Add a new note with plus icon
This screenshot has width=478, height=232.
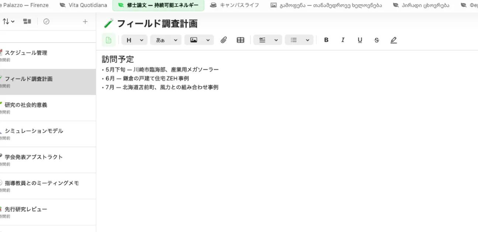click(85, 21)
